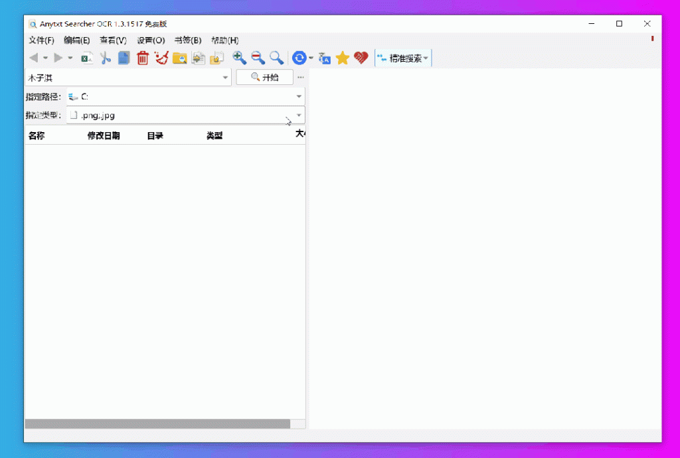Click the yellow star Bookmark icon
This screenshot has height=458, width=680.
point(343,58)
